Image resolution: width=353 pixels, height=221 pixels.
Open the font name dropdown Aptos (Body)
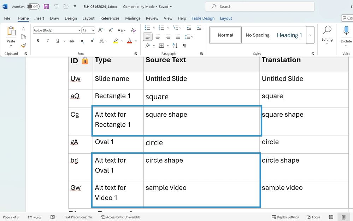pyautogui.click(x=57, y=30)
